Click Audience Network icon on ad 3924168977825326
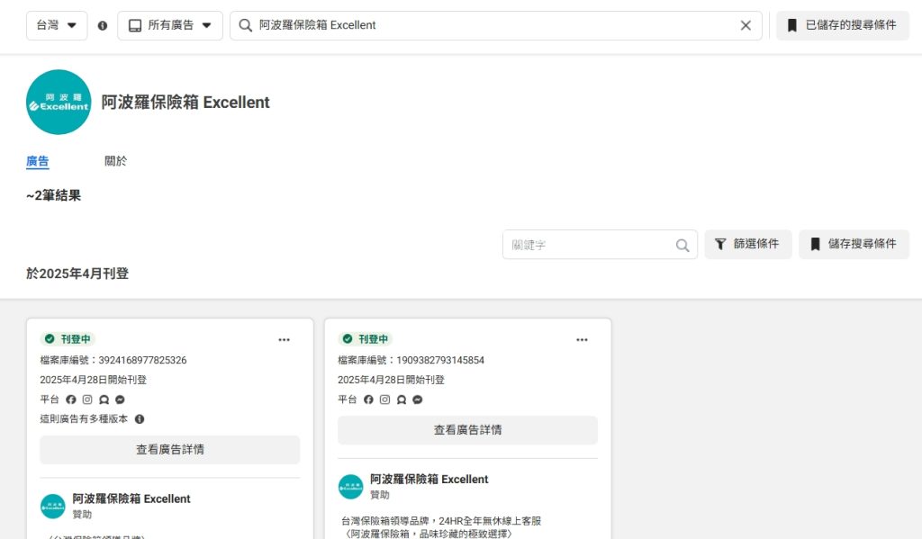Screen dimensions: 922x539 pyautogui.click(x=104, y=400)
